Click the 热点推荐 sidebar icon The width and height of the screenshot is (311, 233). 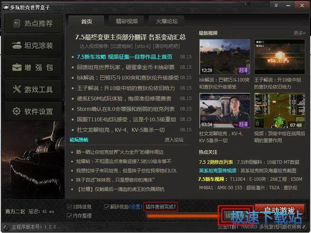(x=17, y=24)
